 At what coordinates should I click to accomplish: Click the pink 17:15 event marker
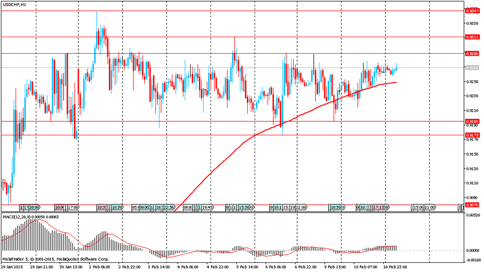click(378, 208)
